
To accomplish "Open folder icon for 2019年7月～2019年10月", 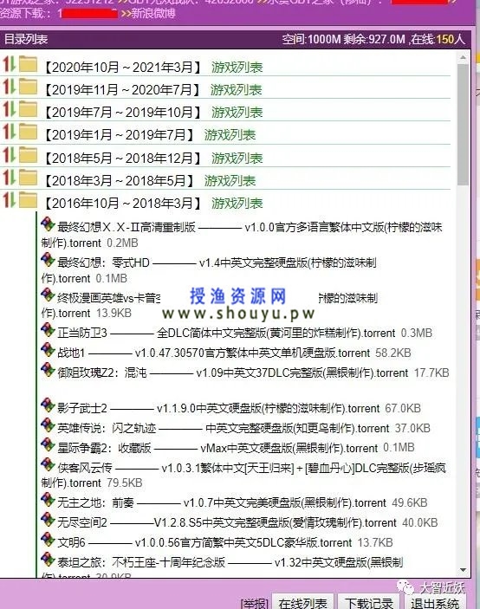I will pos(28,109).
